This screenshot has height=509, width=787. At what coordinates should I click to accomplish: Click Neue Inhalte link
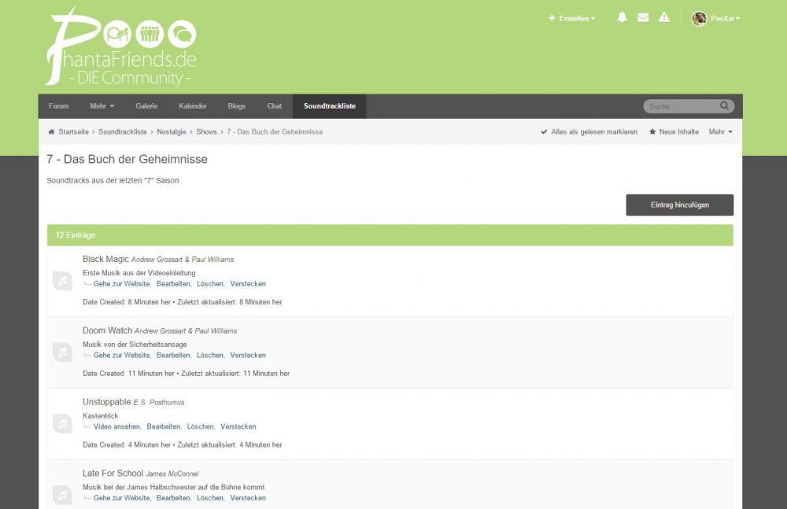[x=674, y=132]
